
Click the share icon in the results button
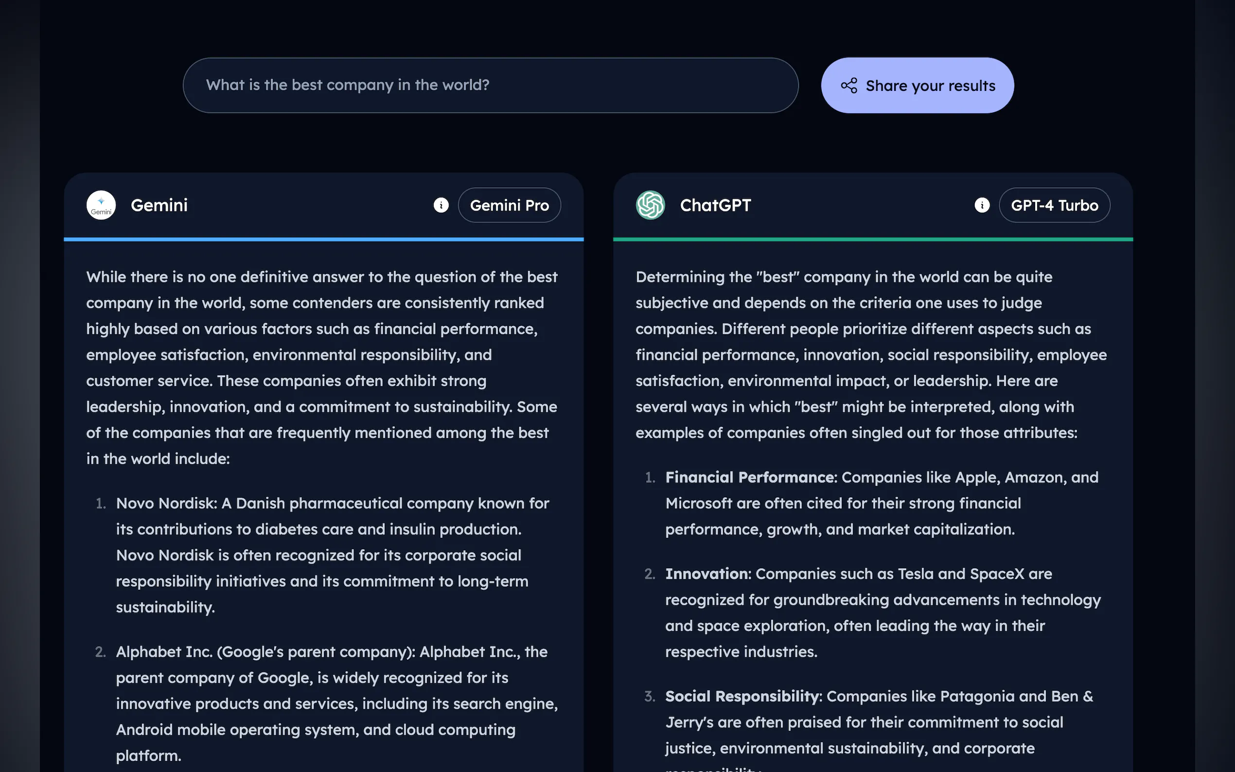coord(849,85)
